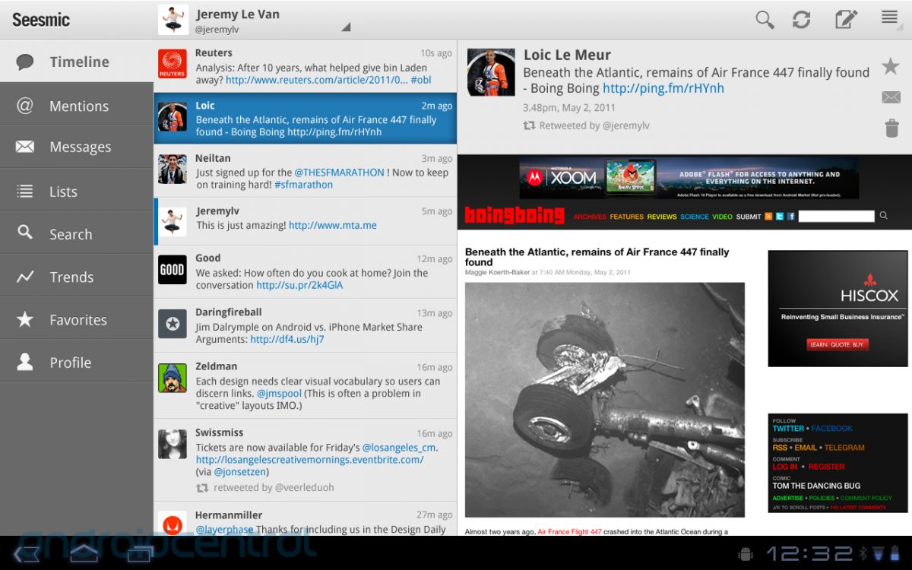Open TOM THE DANCING BUG comic link
Image resolution: width=912 pixels, height=570 pixels.
816,486
